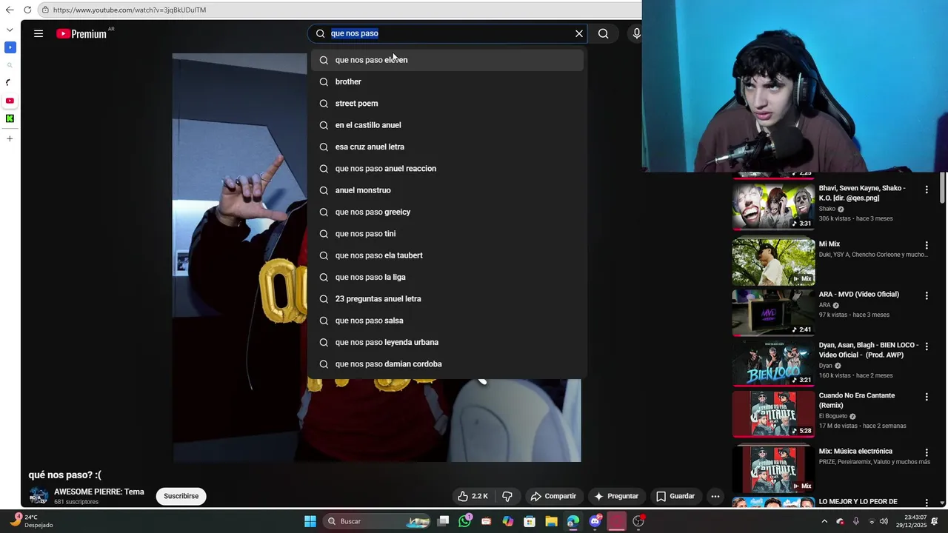Choose suggestion 'en el castillo anuel'
The height and width of the screenshot is (533, 948).
pos(447,125)
